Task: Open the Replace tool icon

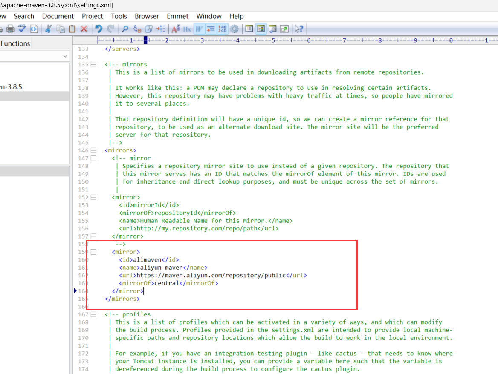Action: (137, 29)
